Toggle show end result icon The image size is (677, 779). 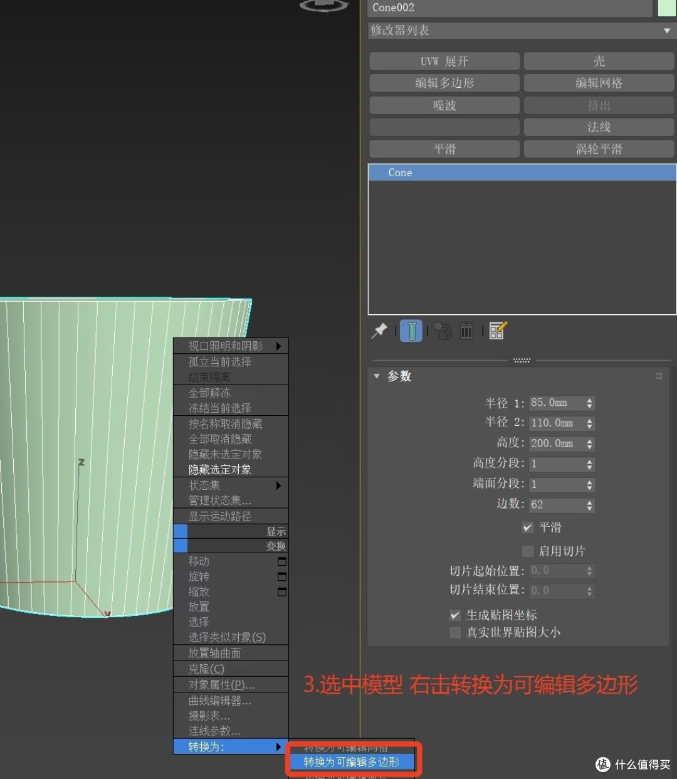point(411,331)
